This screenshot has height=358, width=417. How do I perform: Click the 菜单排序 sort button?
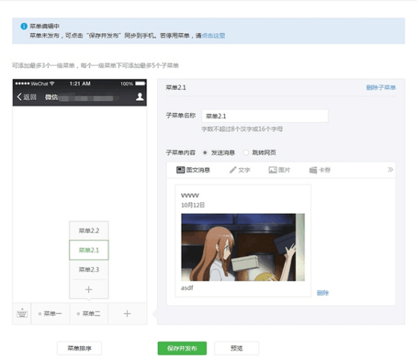coord(79,348)
